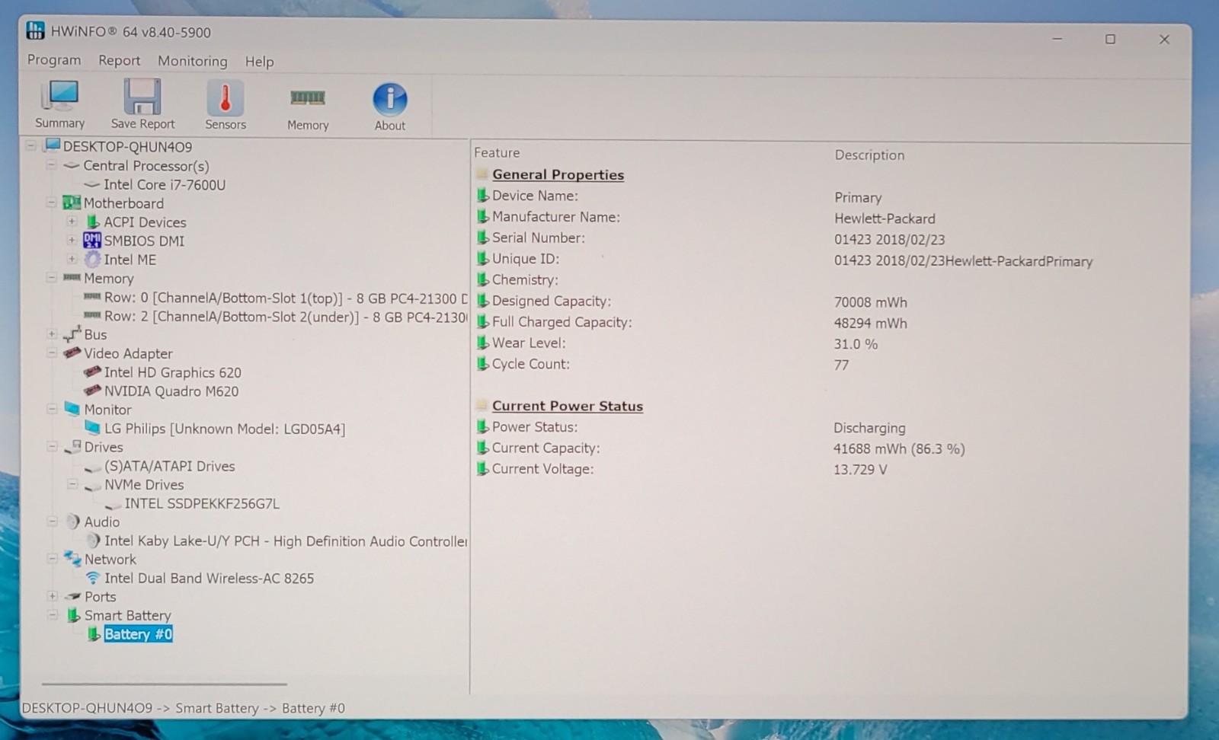1219x740 pixels.
Task: Click the NVIDIA Quadro M620 card icon
Action: [x=92, y=391]
